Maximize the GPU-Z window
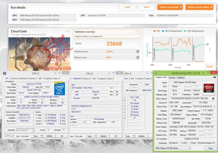The height and width of the screenshot is (153, 218). (x=208, y=73)
